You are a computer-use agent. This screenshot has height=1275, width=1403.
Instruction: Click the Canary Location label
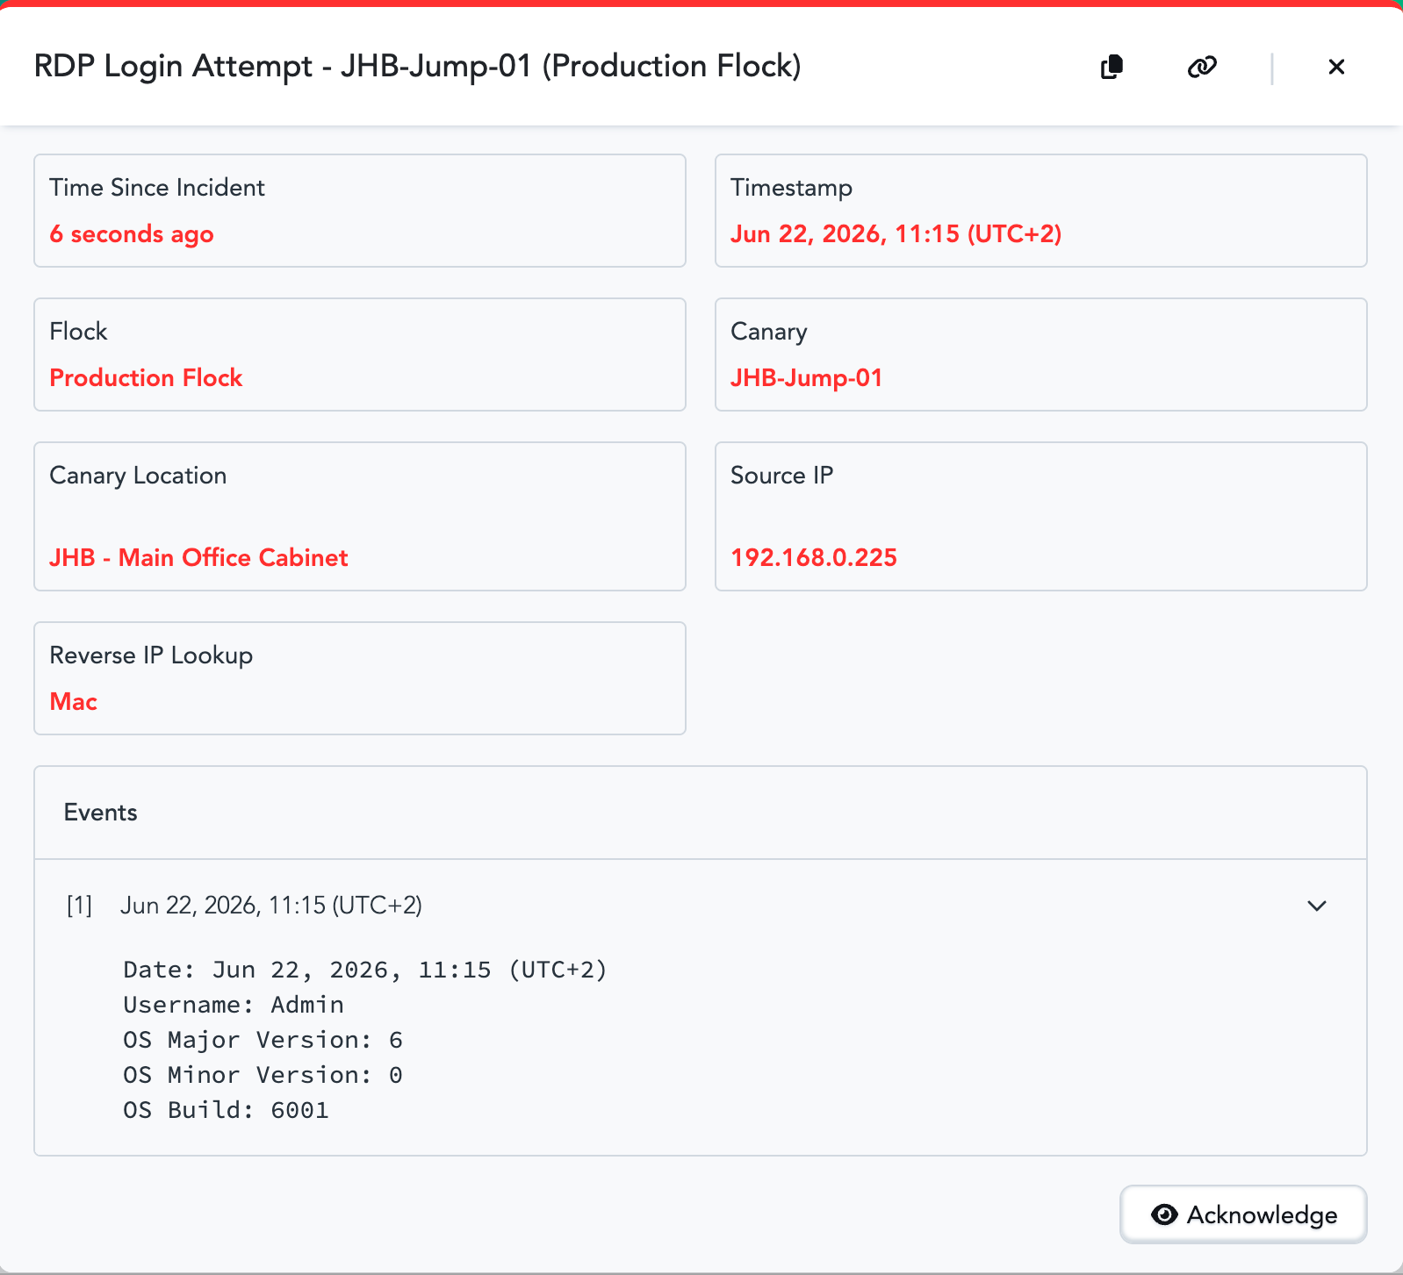click(x=138, y=476)
